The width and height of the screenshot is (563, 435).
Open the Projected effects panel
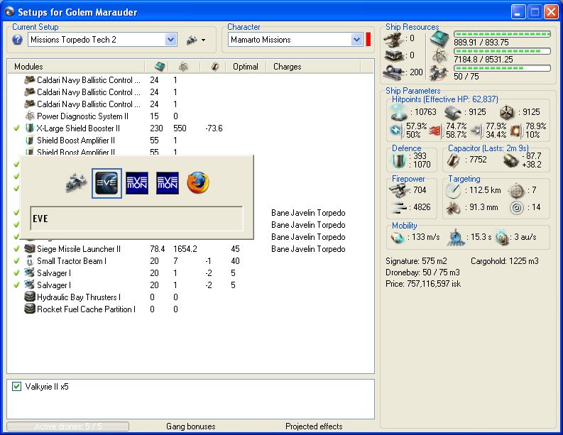(314, 426)
